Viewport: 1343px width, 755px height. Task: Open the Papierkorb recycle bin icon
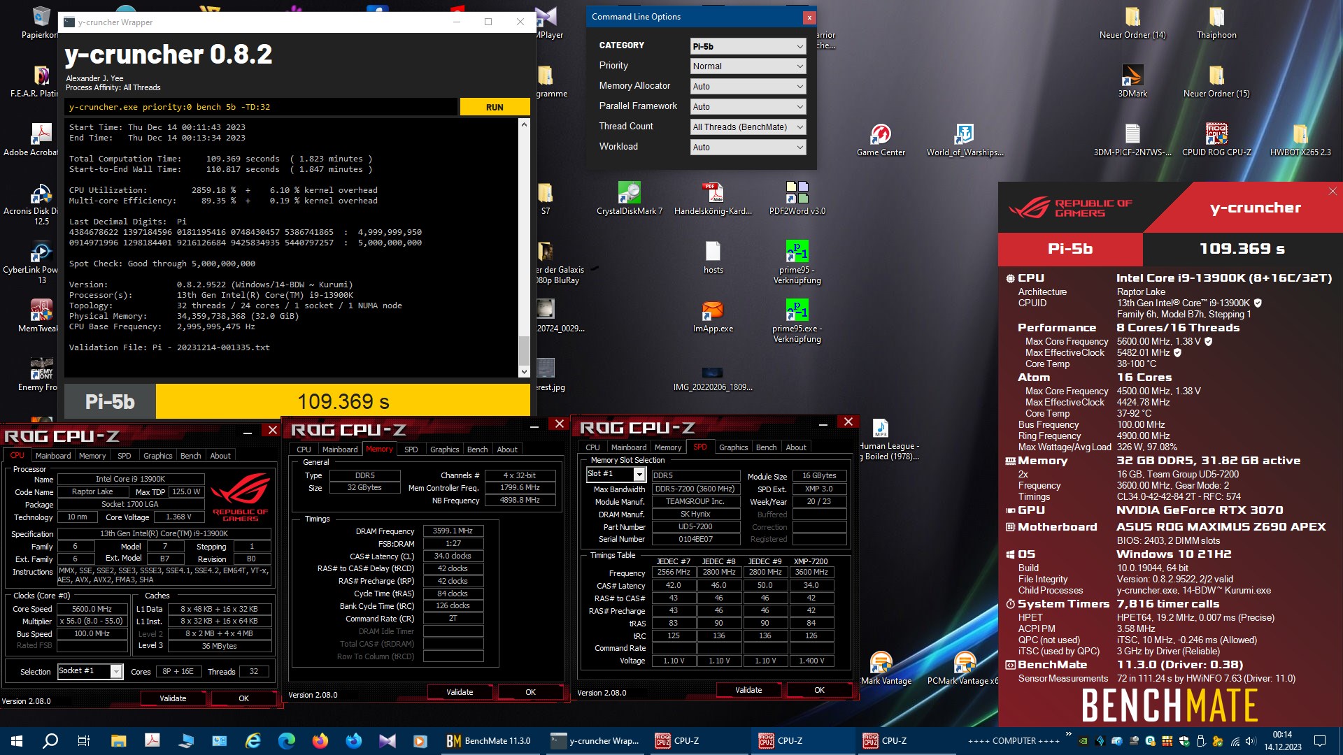pyautogui.click(x=39, y=22)
